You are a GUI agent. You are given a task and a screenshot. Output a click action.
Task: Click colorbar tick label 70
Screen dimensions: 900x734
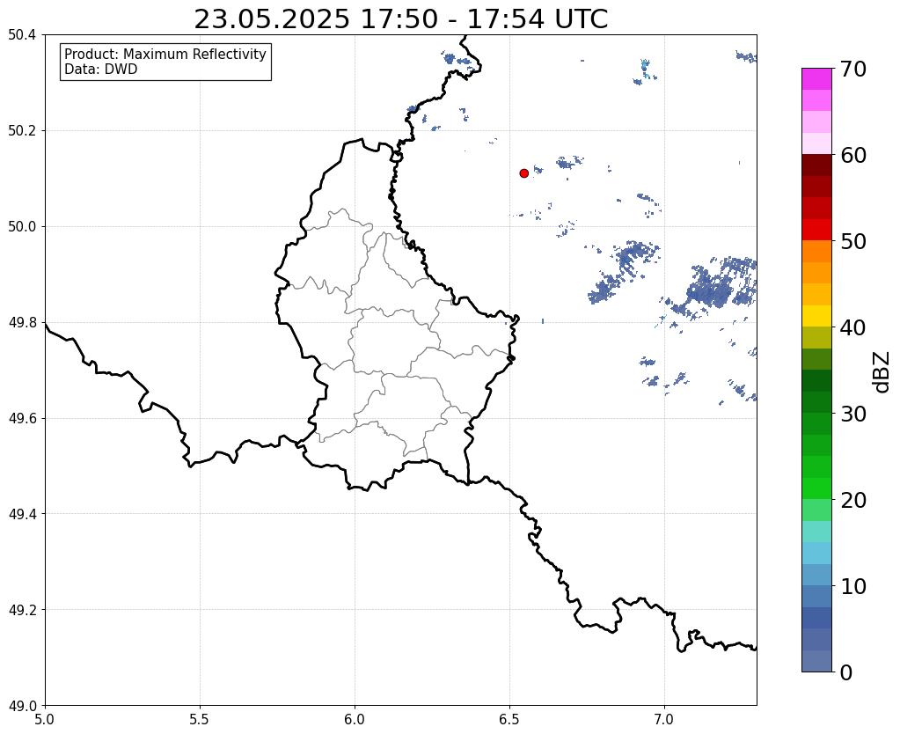tap(853, 69)
